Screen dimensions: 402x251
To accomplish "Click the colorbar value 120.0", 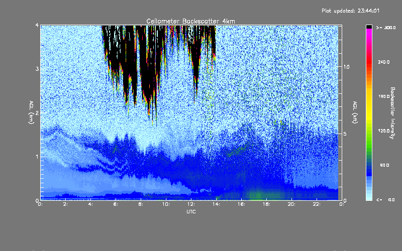I will (x=384, y=131).
